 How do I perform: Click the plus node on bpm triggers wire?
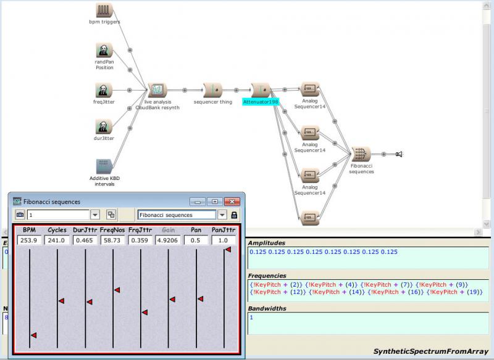(x=130, y=50)
